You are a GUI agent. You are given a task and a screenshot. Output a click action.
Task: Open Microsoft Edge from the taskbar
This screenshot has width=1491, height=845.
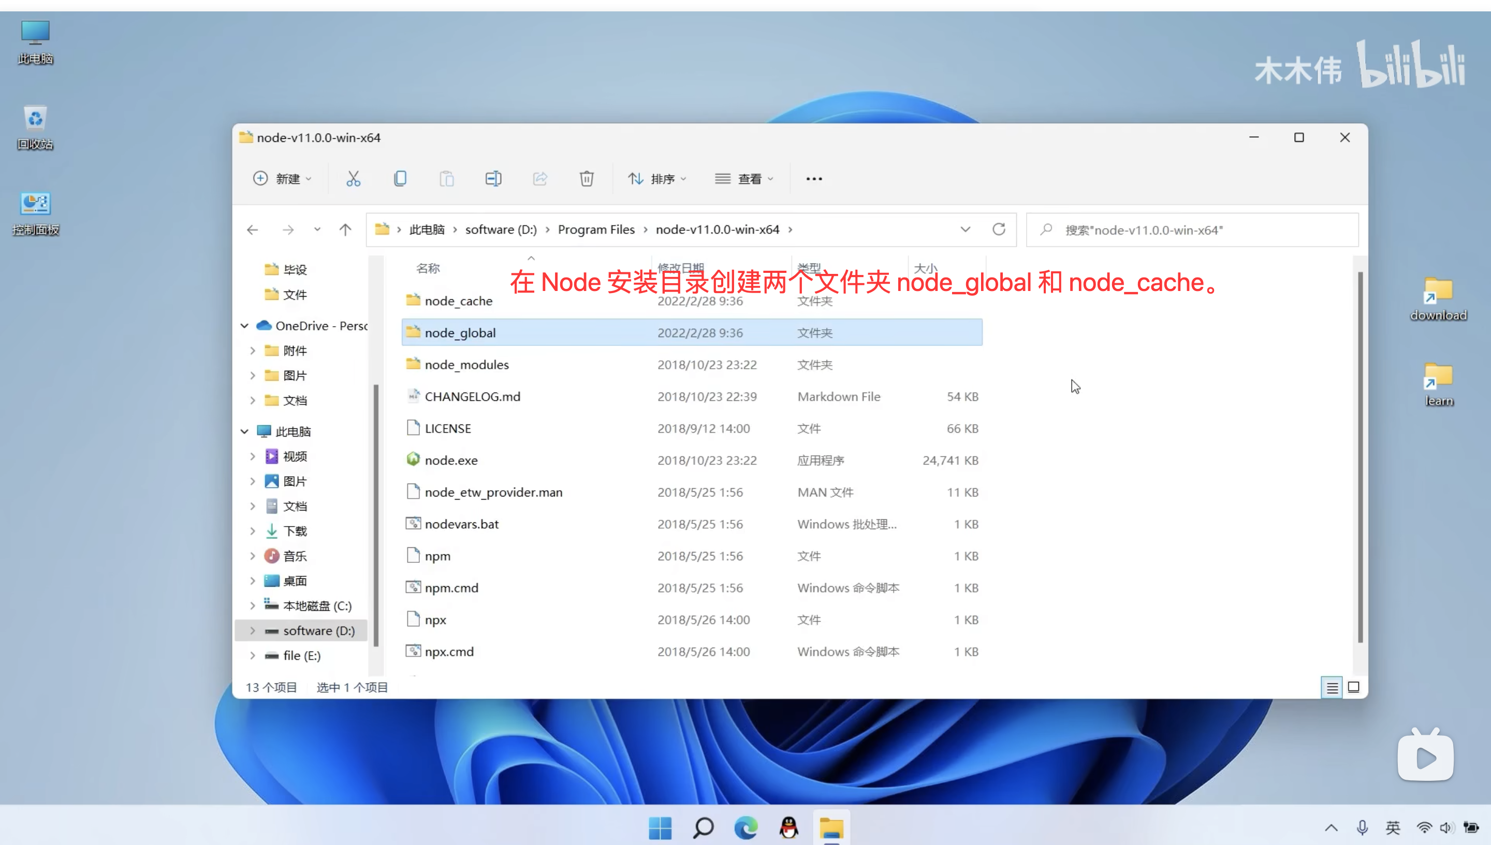(745, 827)
